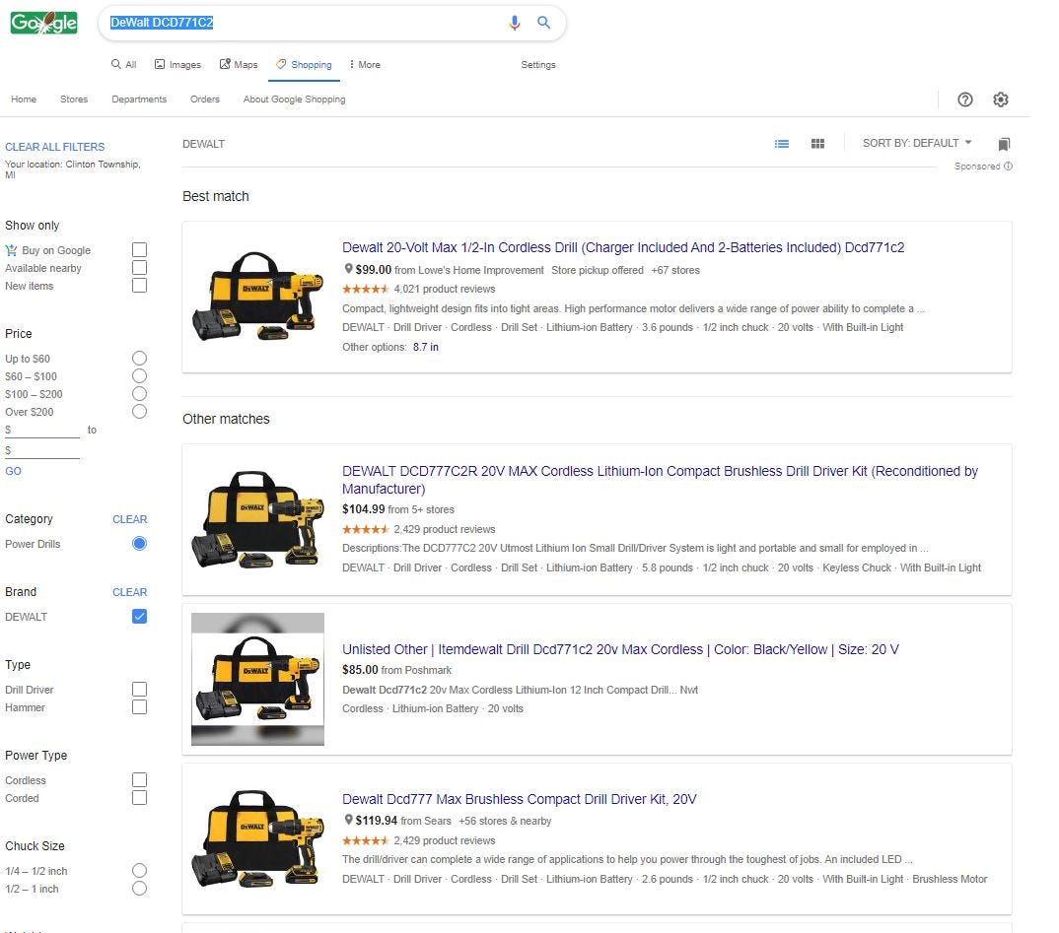1059x933 pixels.
Task: Click the blue search magnifier icon
Action: pyautogui.click(x=543, y=23)
